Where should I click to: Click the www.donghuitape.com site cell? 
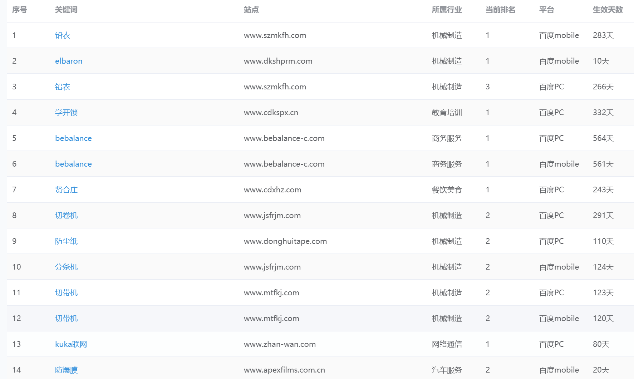[x=285, y=241]
